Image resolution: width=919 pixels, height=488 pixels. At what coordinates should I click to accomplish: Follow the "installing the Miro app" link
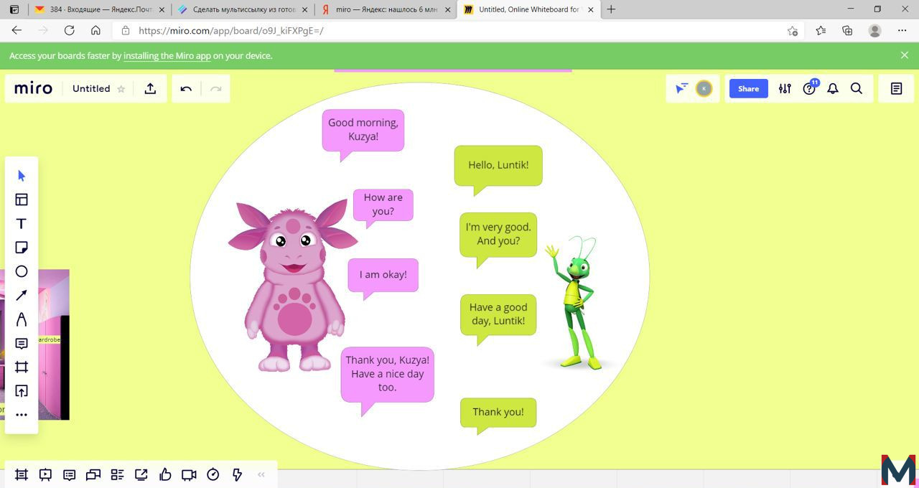point(167,55)
